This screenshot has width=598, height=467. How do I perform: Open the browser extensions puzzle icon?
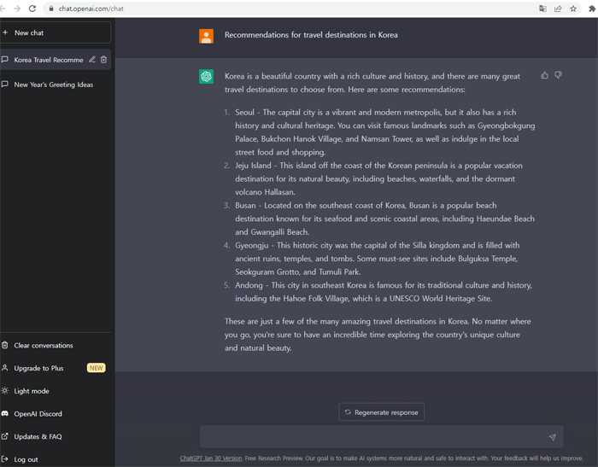(592, 9)
